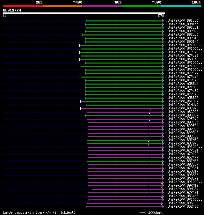Click the query name BB919774
The height and width of the screenshot is (215, 204).
click(12, 10)
